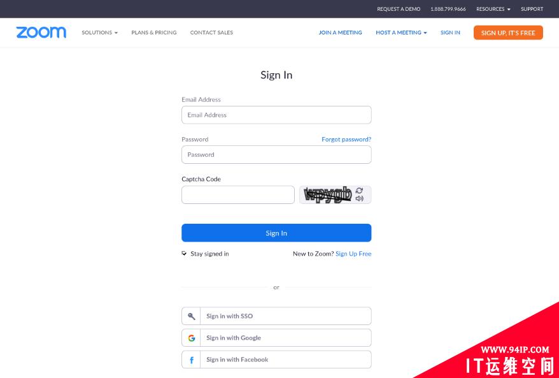Click the Facebook f icon
The height and width of the screenshot is (378, 559).
click(x=192, y=360)
